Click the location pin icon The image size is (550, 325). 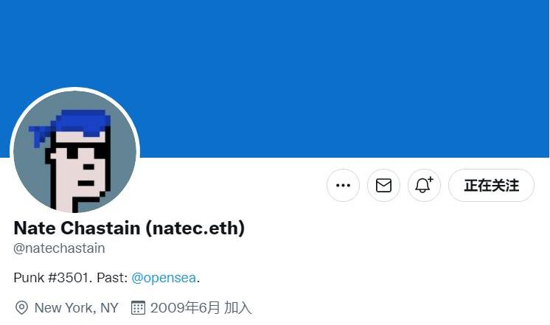tap(21, 307)
